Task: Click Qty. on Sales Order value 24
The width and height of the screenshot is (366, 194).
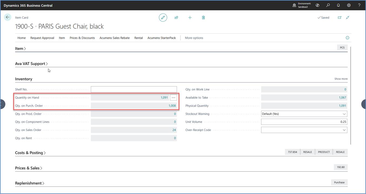Action: click(174, 130)
